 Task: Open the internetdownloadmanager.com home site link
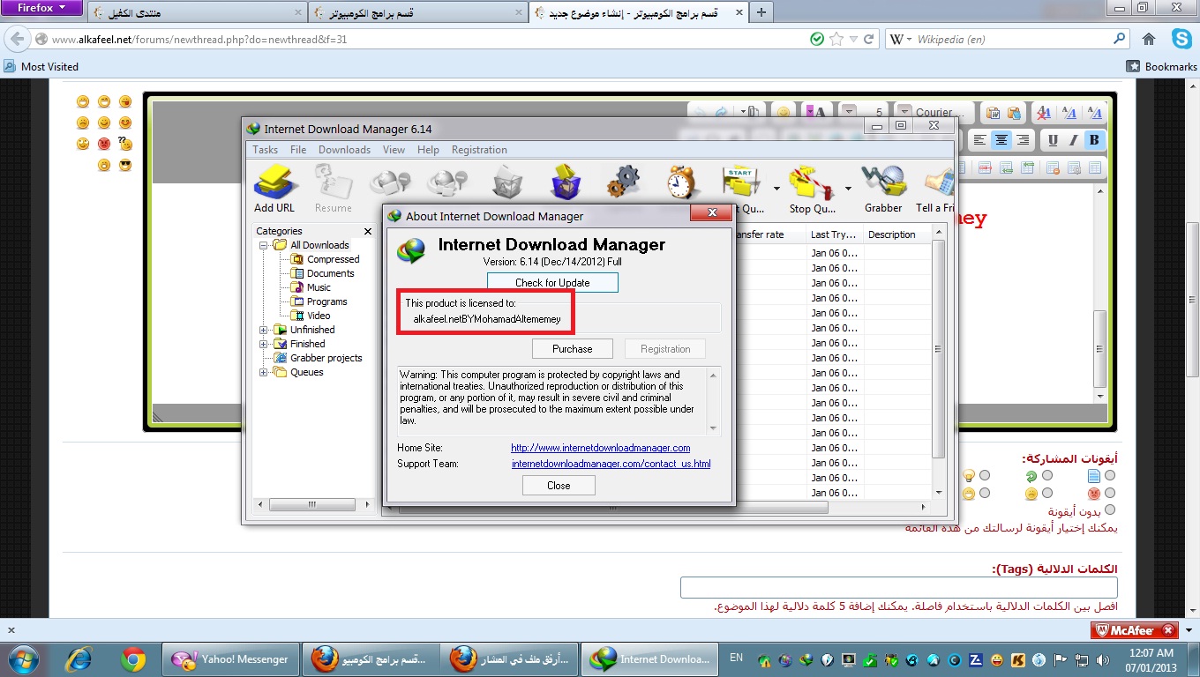click(x=600, y=448)
